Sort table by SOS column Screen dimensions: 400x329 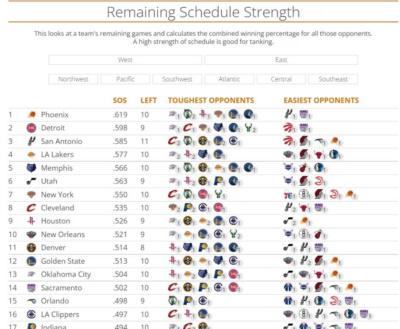(x=120, y=101)
